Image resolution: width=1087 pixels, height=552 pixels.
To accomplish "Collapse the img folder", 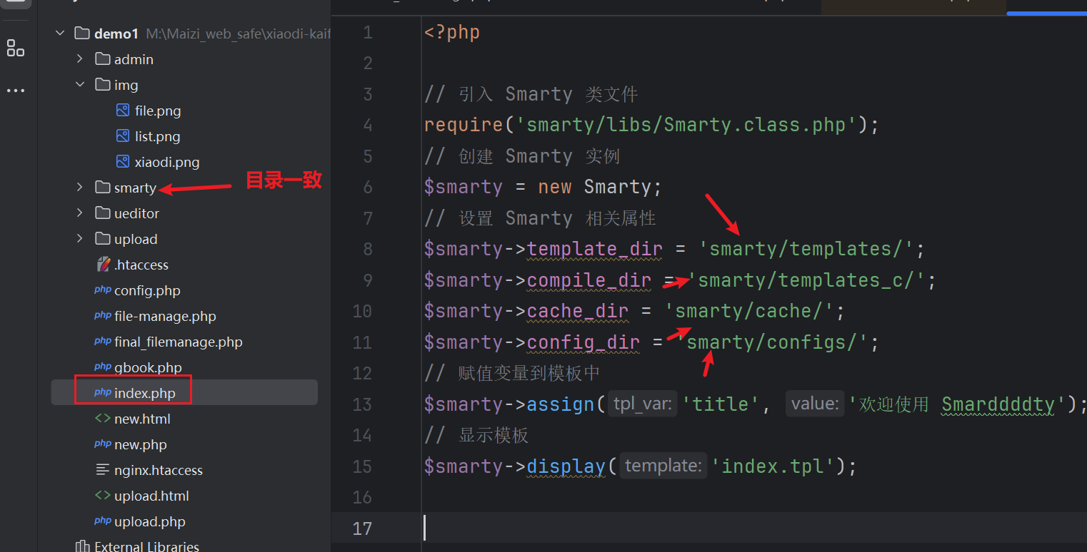I will tap(80, 85).
